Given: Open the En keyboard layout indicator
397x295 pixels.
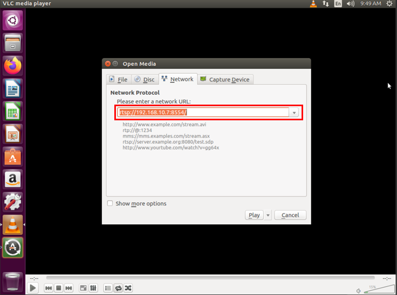Looking at the screenshot, I should [338, 4].
